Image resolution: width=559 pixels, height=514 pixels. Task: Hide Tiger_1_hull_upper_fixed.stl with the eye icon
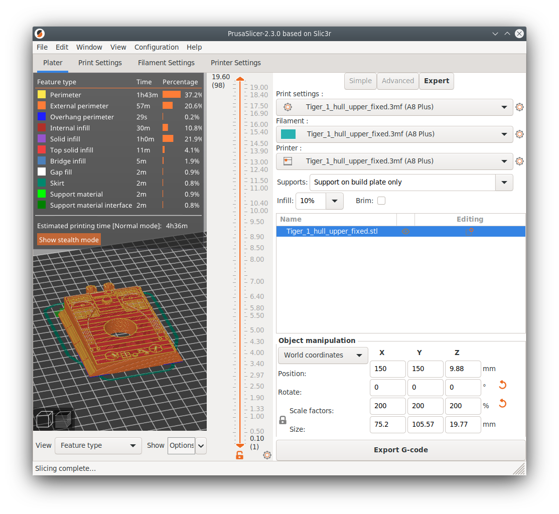[x=405, y=231]
